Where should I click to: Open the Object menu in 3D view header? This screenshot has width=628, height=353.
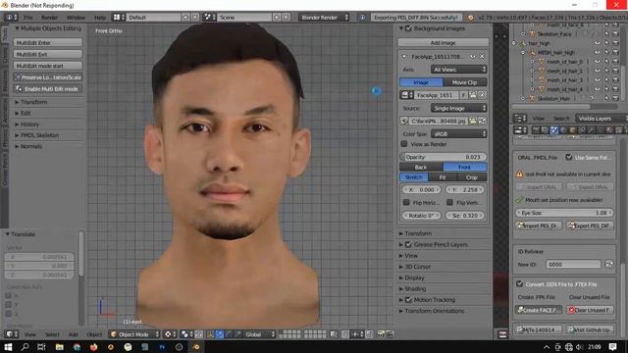coord(94,334)
